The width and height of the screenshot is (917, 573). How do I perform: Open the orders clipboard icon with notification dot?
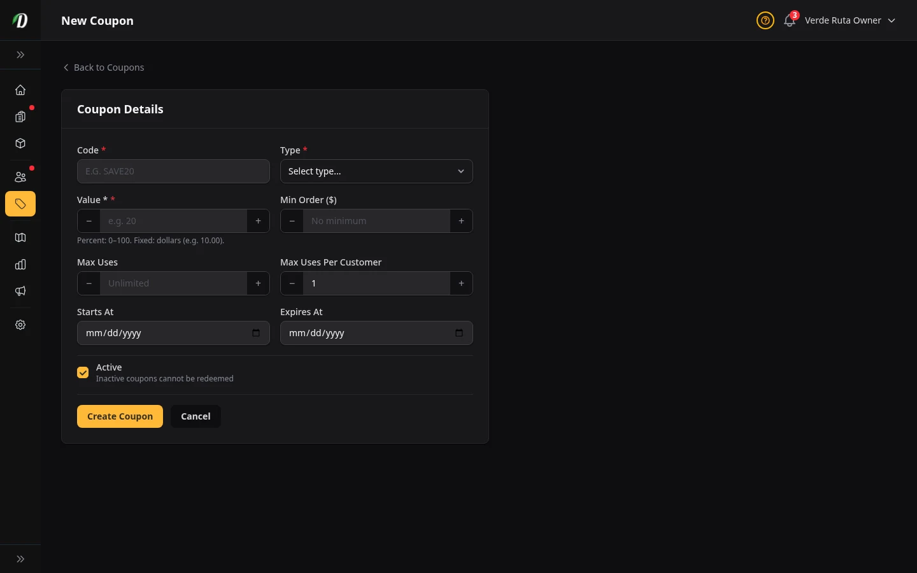tap(20, 117)
